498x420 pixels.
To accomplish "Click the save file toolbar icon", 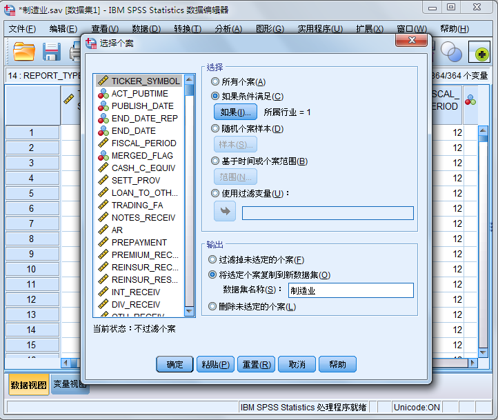I will [52, 52].
